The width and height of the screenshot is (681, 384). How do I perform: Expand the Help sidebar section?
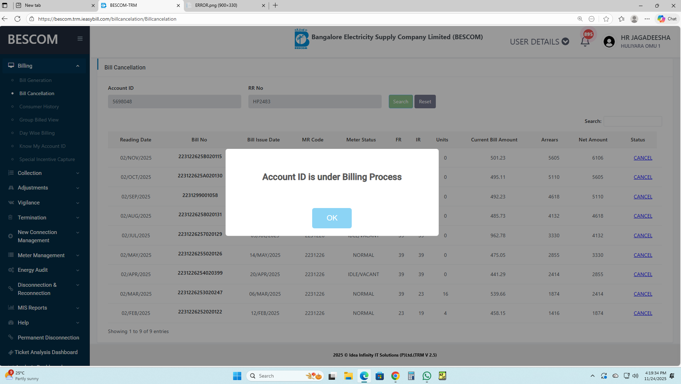click(x=44, y=323)
